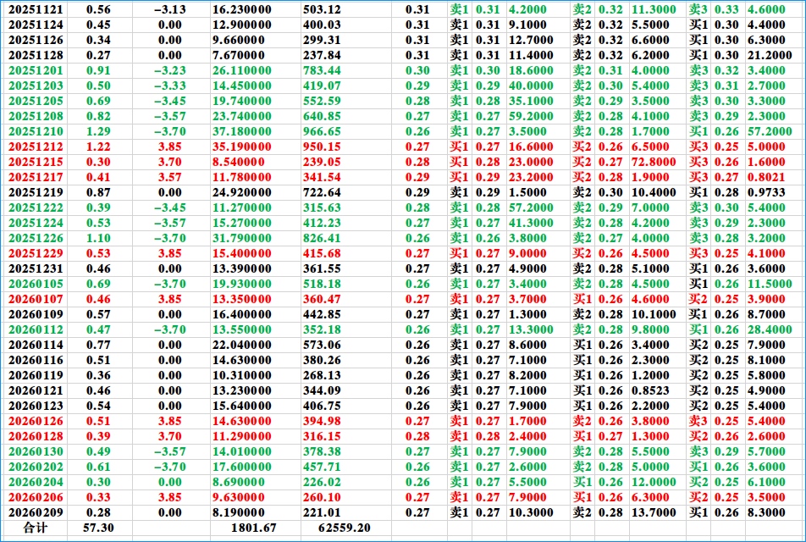
Task: Select the red quantity 0.8021
Action: point(766,177)
